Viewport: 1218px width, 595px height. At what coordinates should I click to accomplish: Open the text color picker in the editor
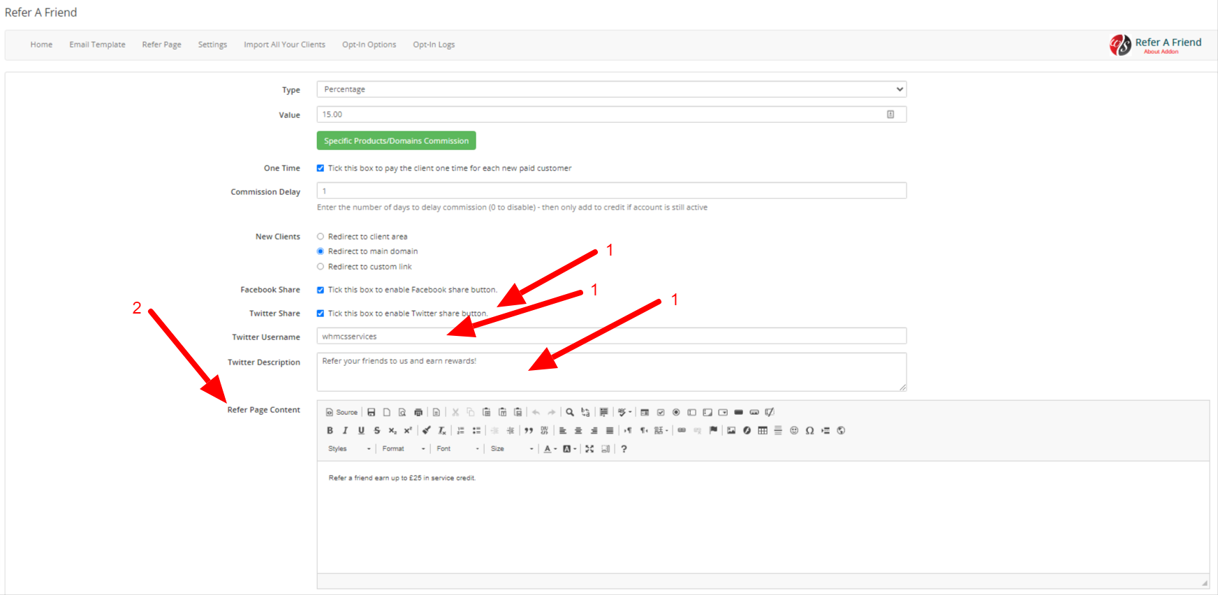point(550,449)
